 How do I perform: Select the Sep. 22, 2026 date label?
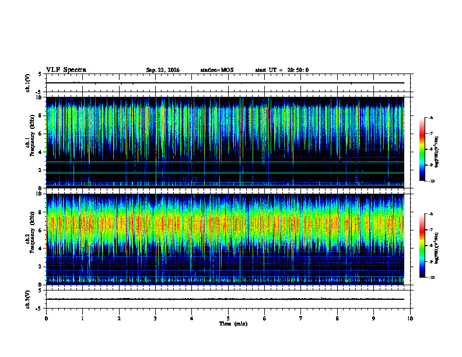[x=163, y=70]
